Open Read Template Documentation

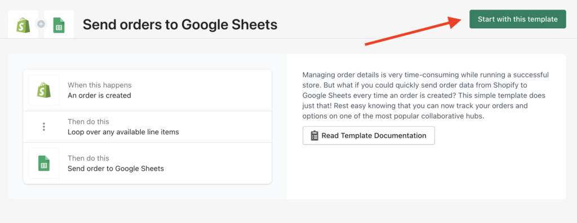click(x=369, y=136)
